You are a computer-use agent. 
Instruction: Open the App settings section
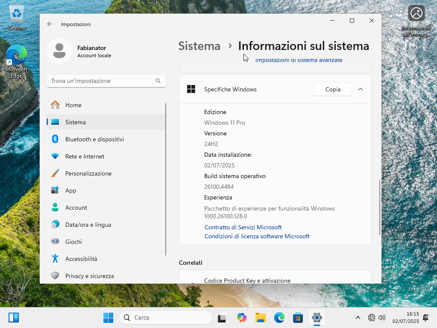[106, 190]
